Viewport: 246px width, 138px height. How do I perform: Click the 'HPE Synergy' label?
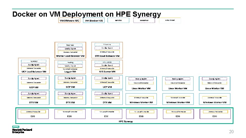pos(126,121)
